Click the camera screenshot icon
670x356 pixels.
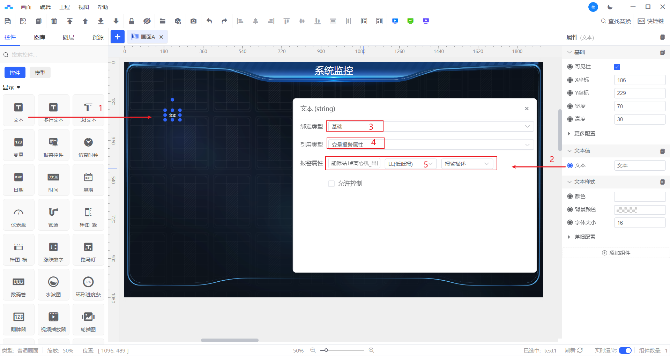pyautogui.click(x=193, y=21)
